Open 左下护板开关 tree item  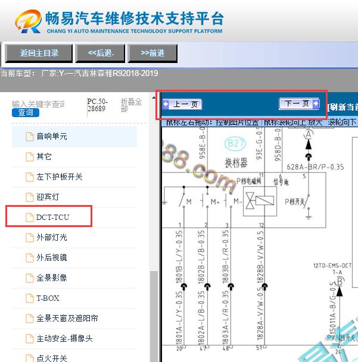click(x=74, y=177)
